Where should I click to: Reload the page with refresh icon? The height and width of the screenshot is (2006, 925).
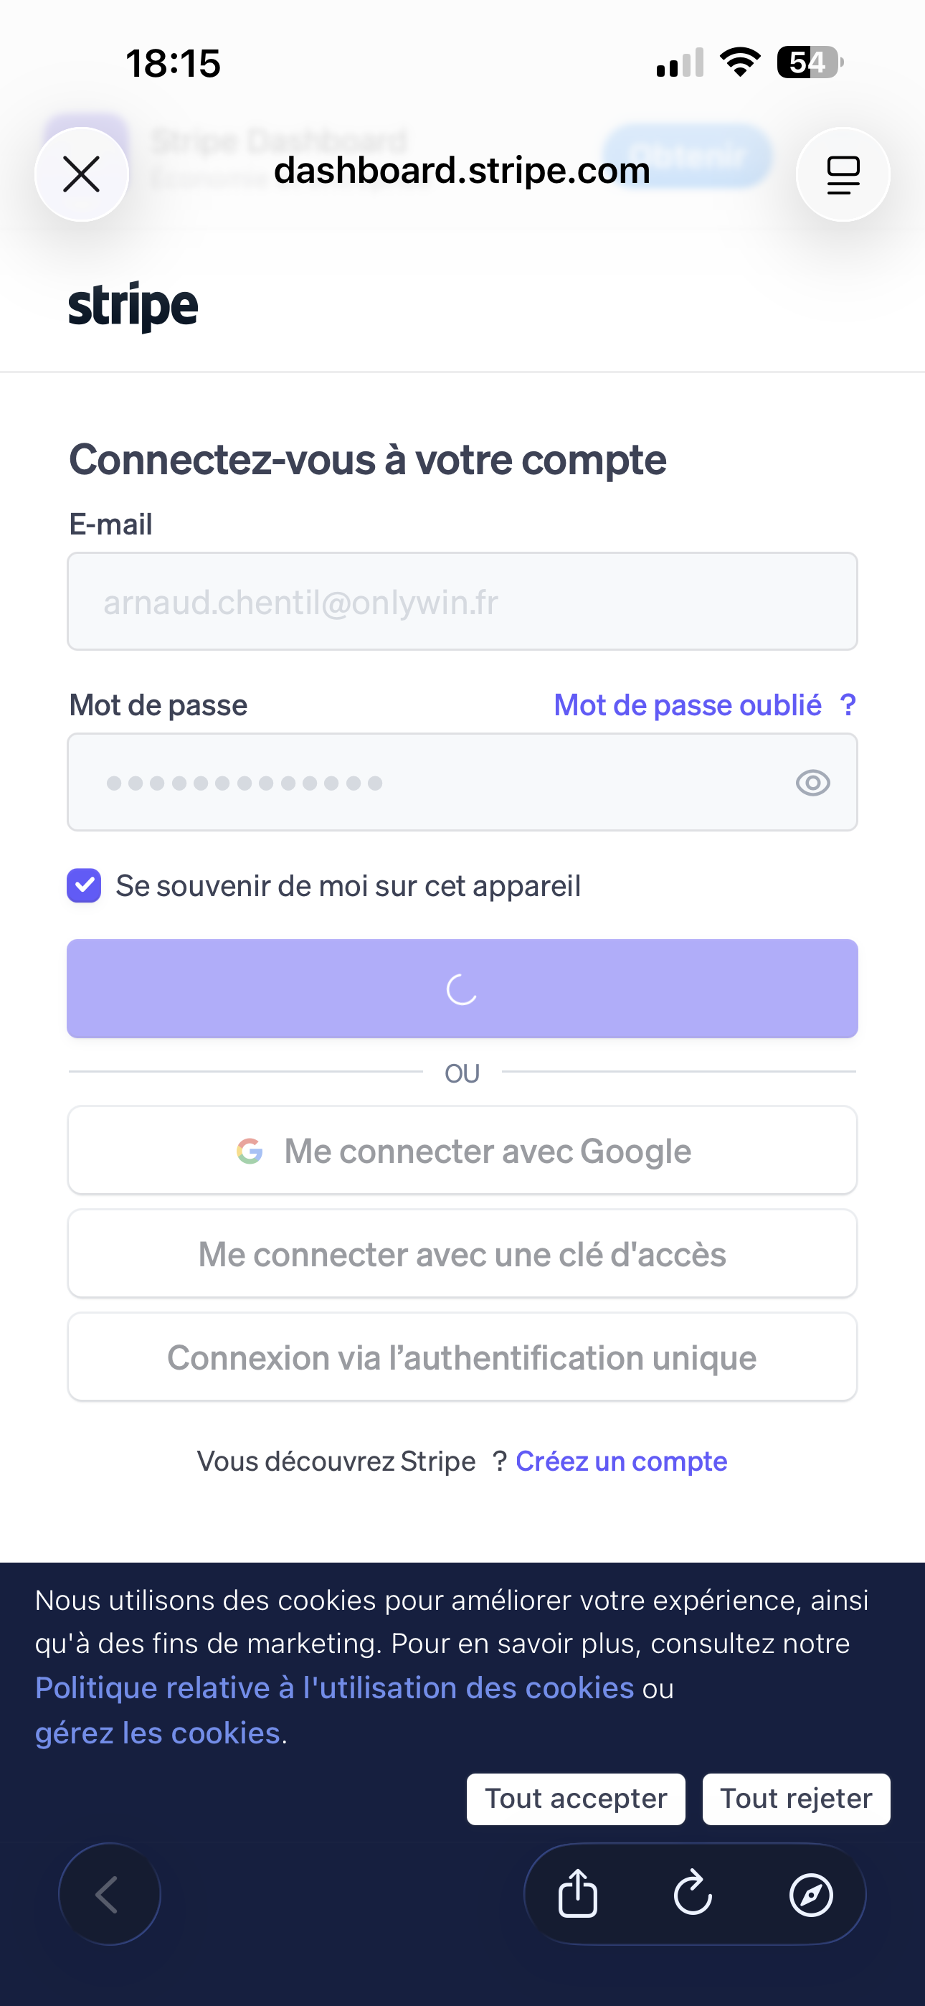coord(693,1893)
